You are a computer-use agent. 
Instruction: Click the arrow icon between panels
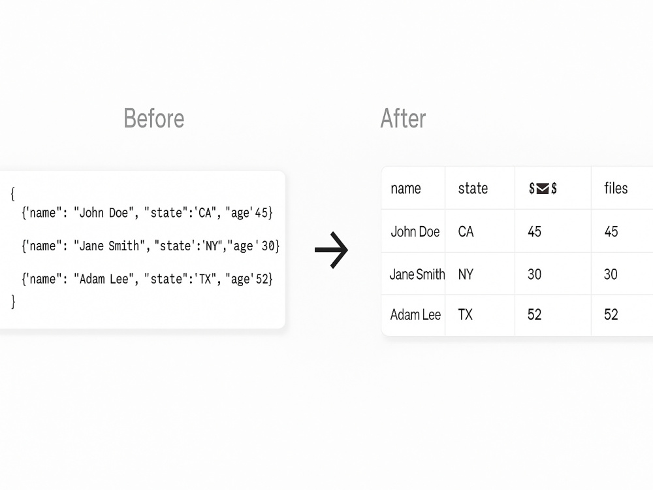(x=331, y=250)
